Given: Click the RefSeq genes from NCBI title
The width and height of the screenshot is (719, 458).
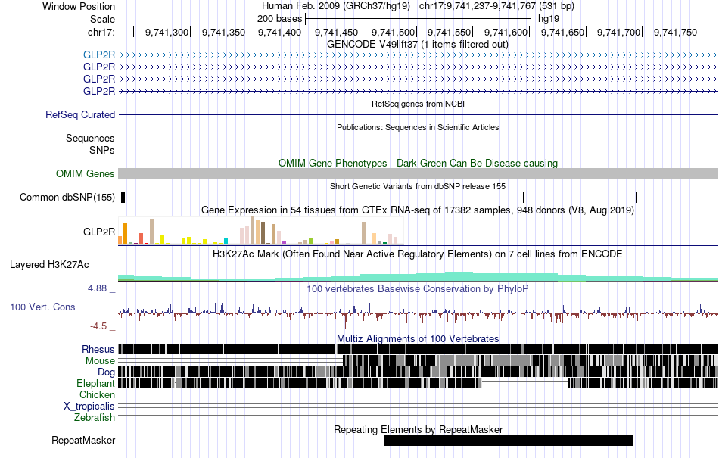Looking at the screenshot, I should [x=419, y=104].
